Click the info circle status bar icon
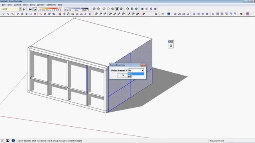The height and width of the screenshot is (143, 255). click(x=3, y=141)
